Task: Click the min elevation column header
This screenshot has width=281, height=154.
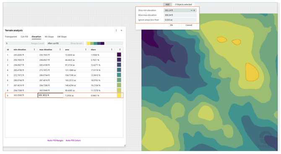Action: point(20,50)
